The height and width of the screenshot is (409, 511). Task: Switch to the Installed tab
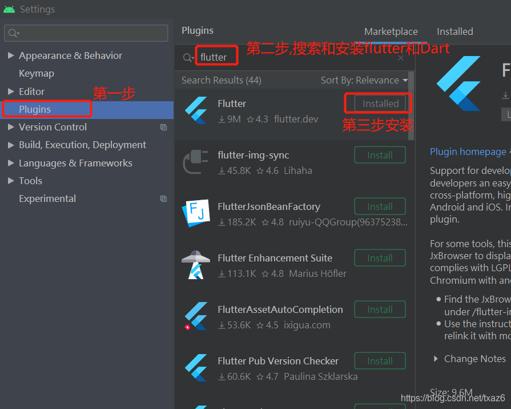(454, 31)
